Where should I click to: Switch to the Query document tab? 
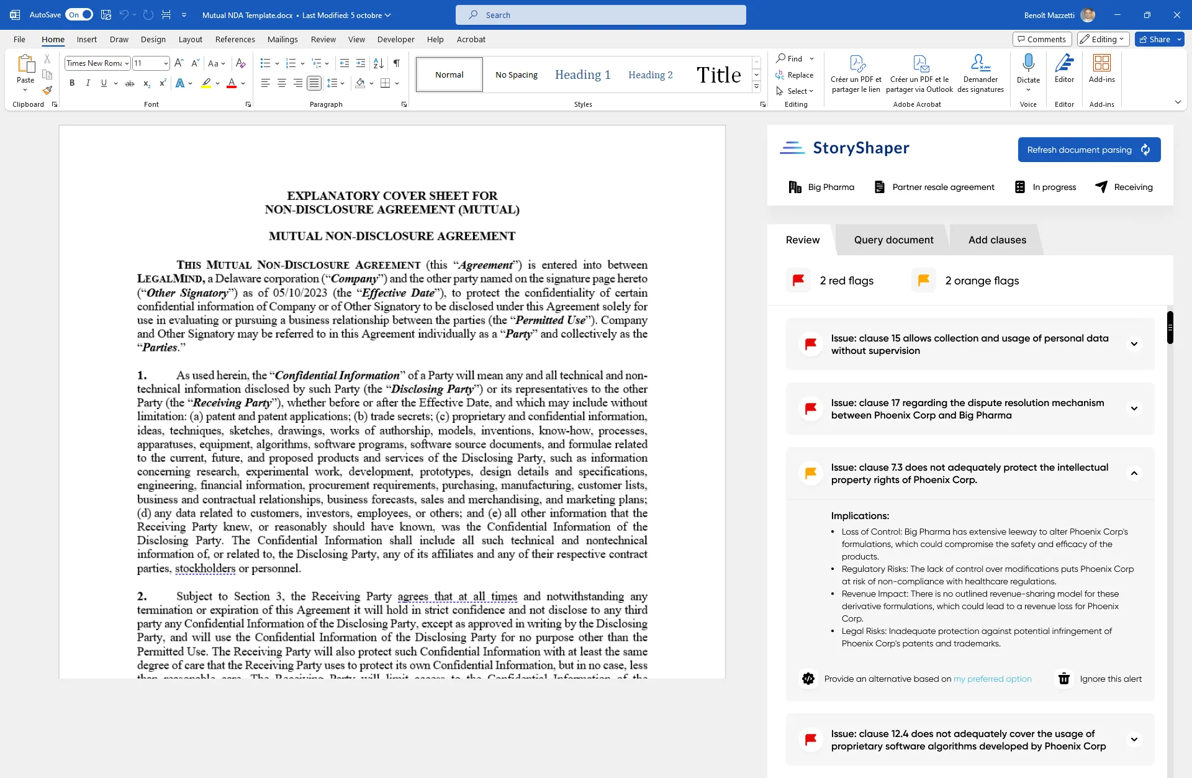[893, 240]
